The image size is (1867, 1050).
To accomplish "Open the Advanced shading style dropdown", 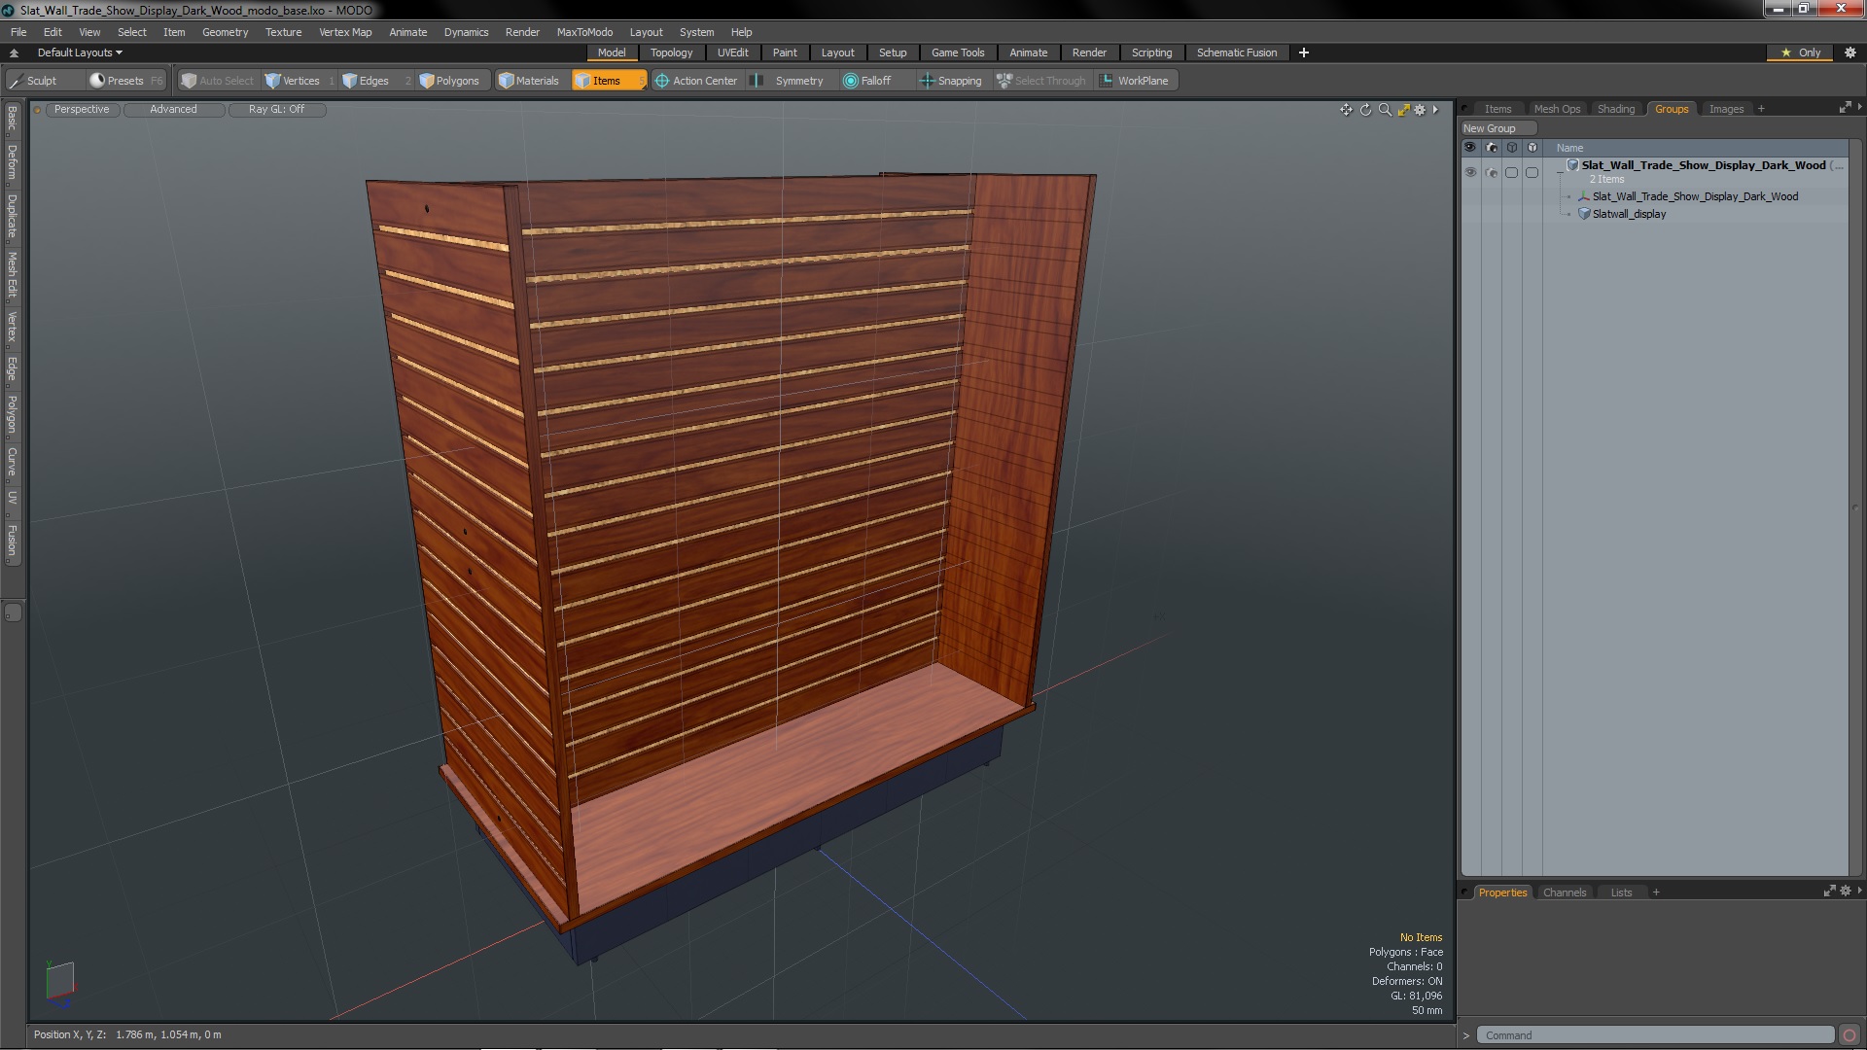I will tap(173, 110).
